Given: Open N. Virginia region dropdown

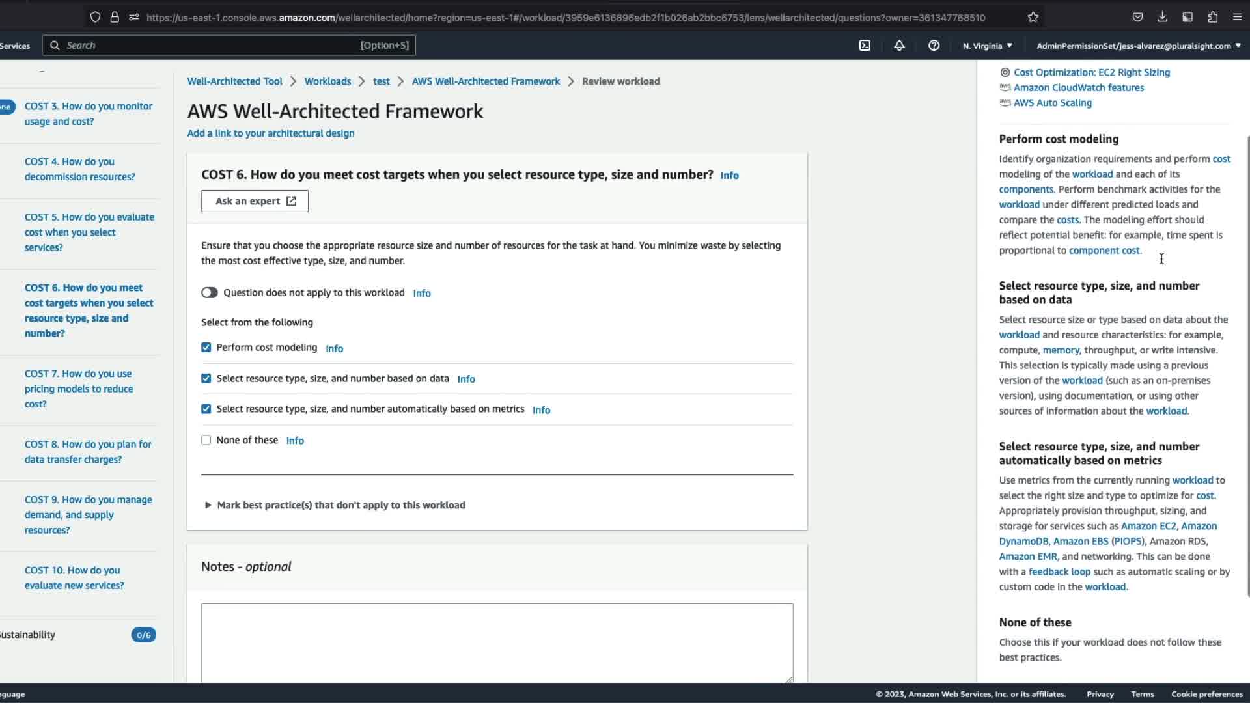Looking at the screenshot, I should (x=987, y=46).
